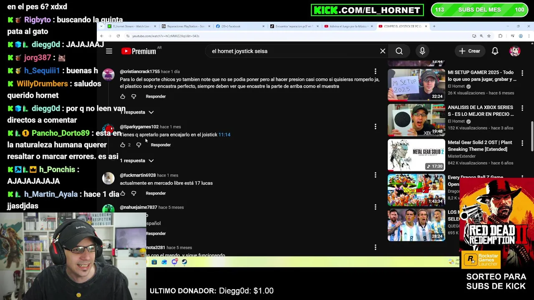The image size is (534, 300).
Task: Like the comment by @fuckmartin6928
Action: click(x=123, y=193)
